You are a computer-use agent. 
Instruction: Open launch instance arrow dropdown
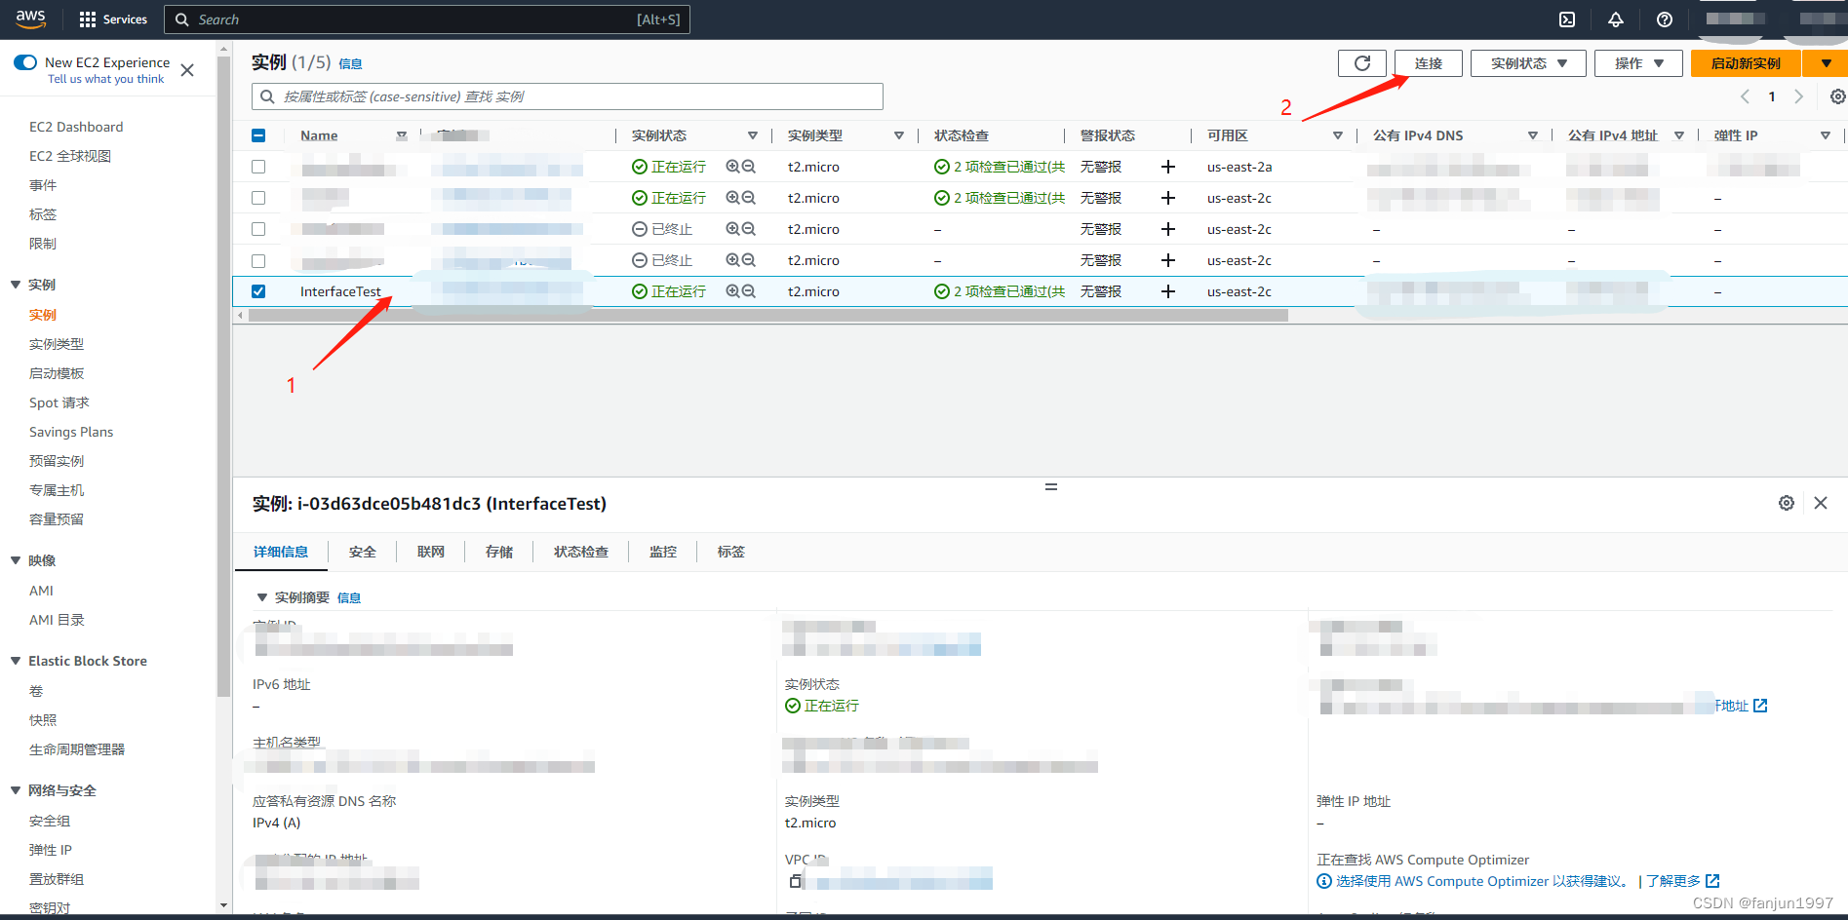pos(1826,63)
